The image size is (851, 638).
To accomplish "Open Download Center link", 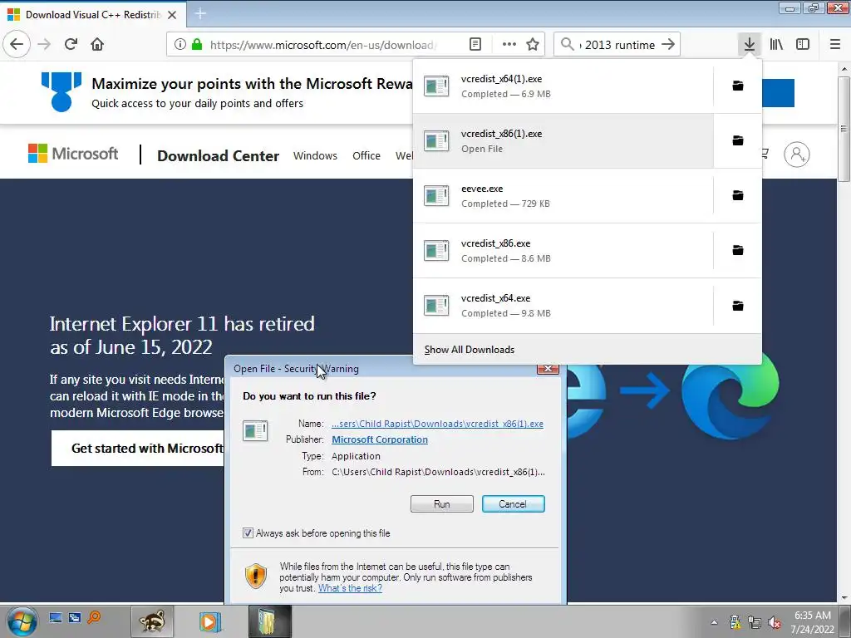I will [x=218, y=155].
